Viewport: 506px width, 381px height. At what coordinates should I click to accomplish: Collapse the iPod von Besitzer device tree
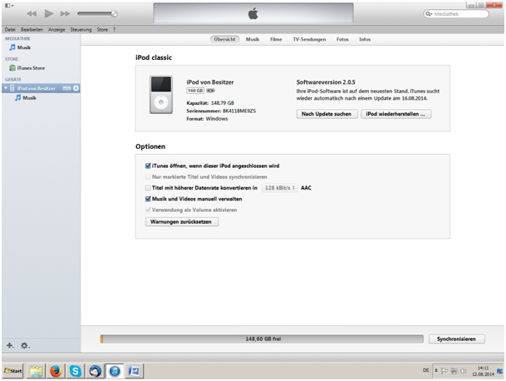[x=6, y=88]
